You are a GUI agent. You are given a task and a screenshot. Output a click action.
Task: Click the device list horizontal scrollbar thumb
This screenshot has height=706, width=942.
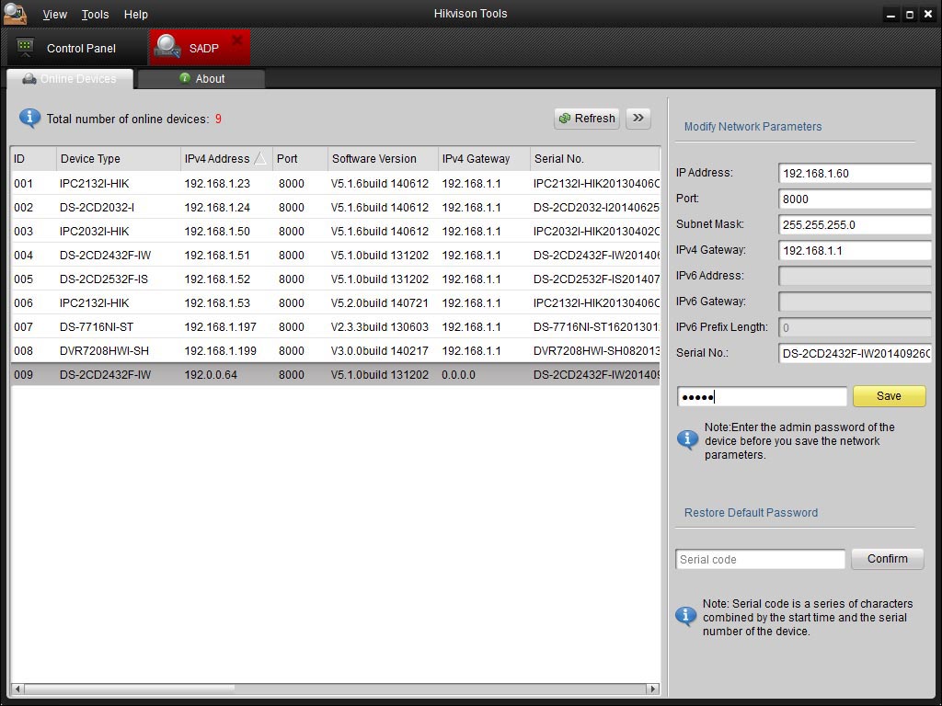[x=129, y=689]
